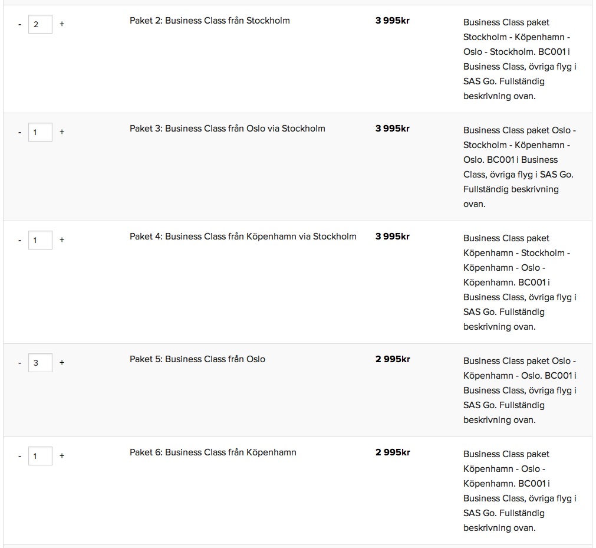Select quantity input for Paket 3
This screenshot has width=596, height=548.
click(40, 132)
